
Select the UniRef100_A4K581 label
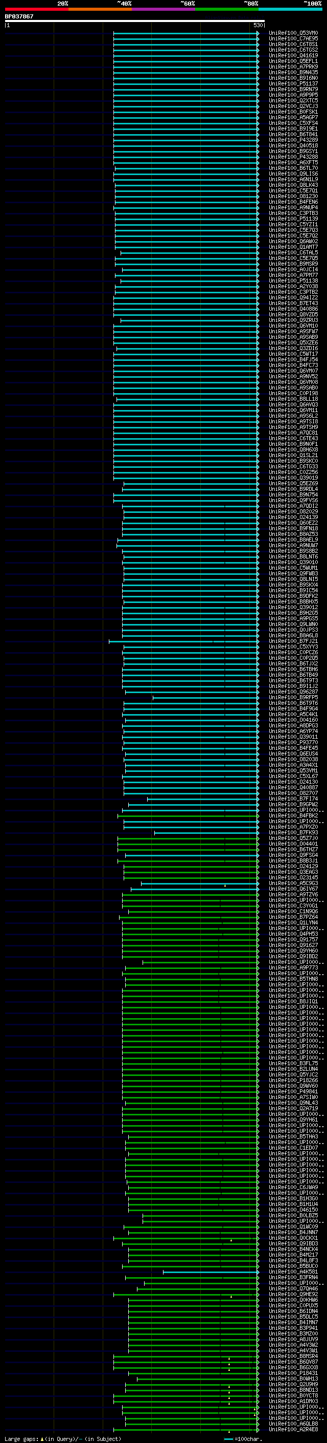[x=293, y=1272]
